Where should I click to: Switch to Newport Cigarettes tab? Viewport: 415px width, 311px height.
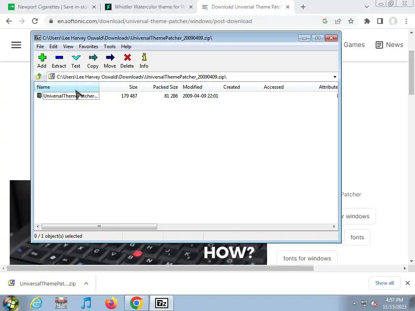pos(52,7)
